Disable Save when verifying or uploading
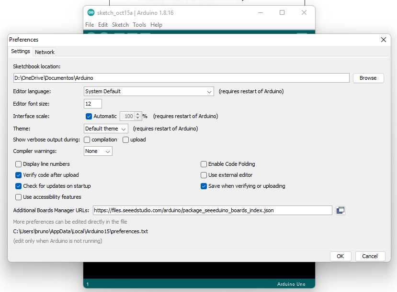Screen dimensions: 397x292 [x=204, y=186]
